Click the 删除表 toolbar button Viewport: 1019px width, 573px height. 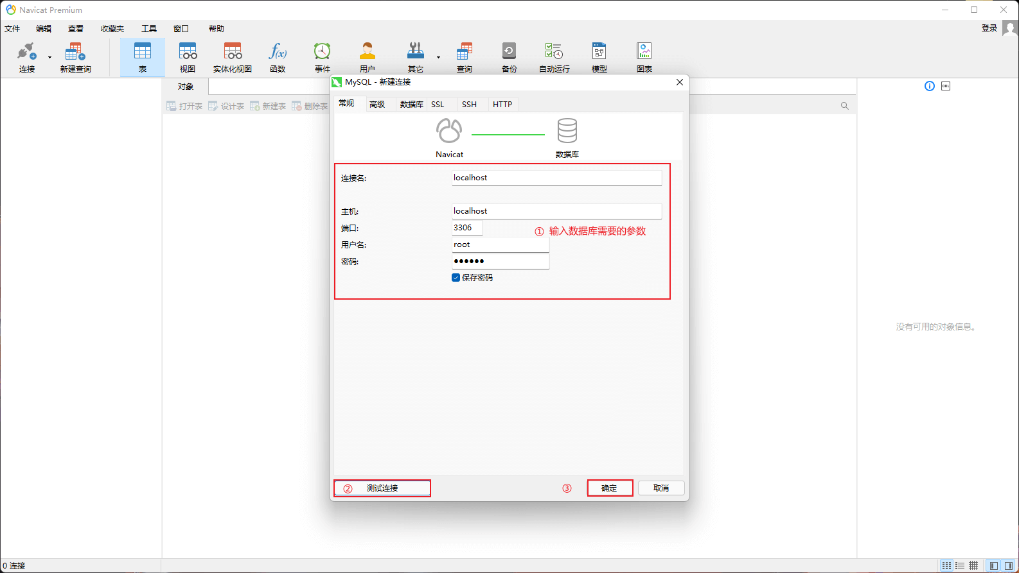(310, 106)
